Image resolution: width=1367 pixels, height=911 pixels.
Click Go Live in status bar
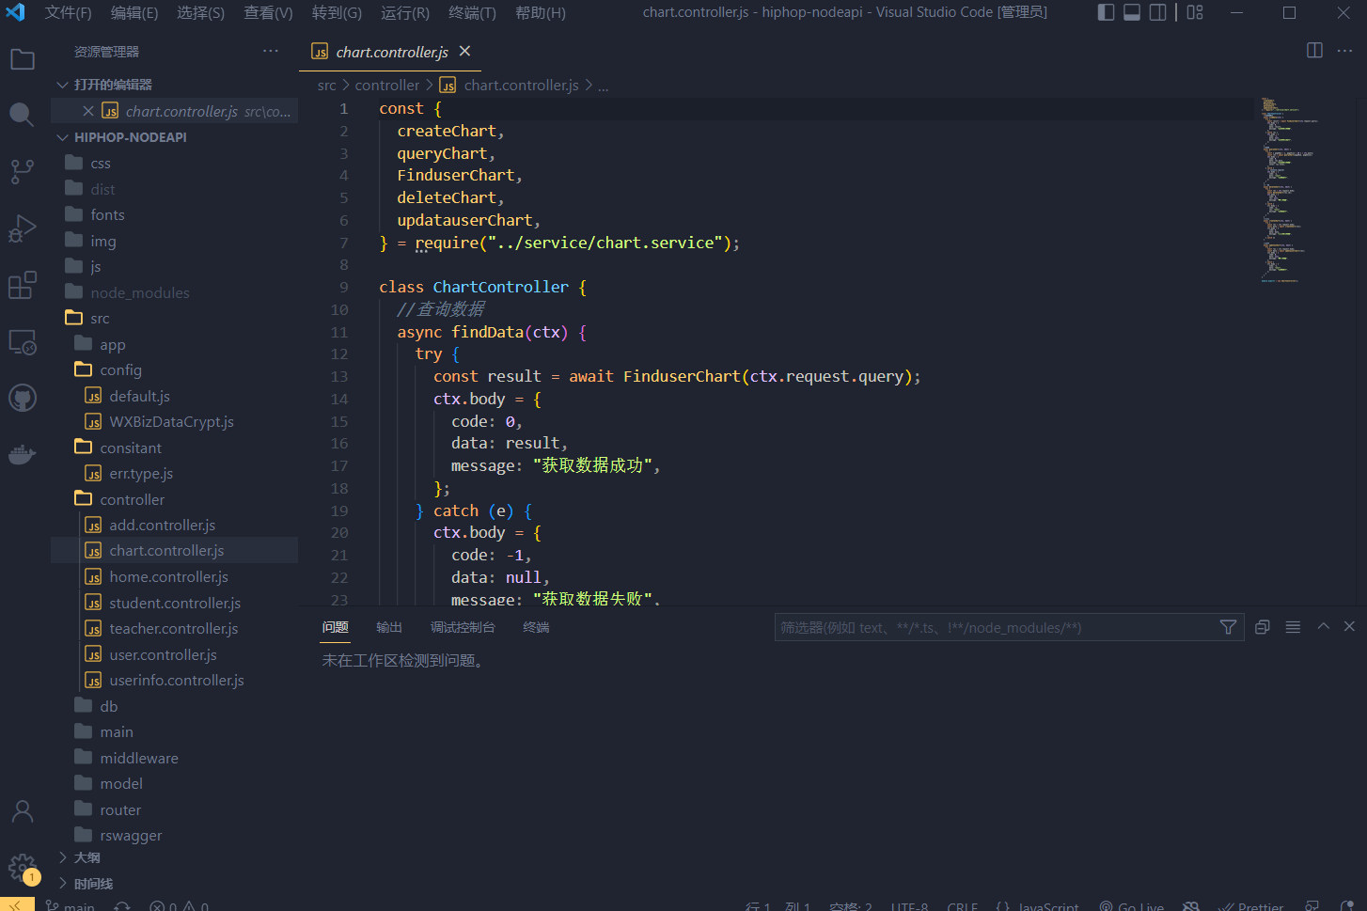[1132, 906]
